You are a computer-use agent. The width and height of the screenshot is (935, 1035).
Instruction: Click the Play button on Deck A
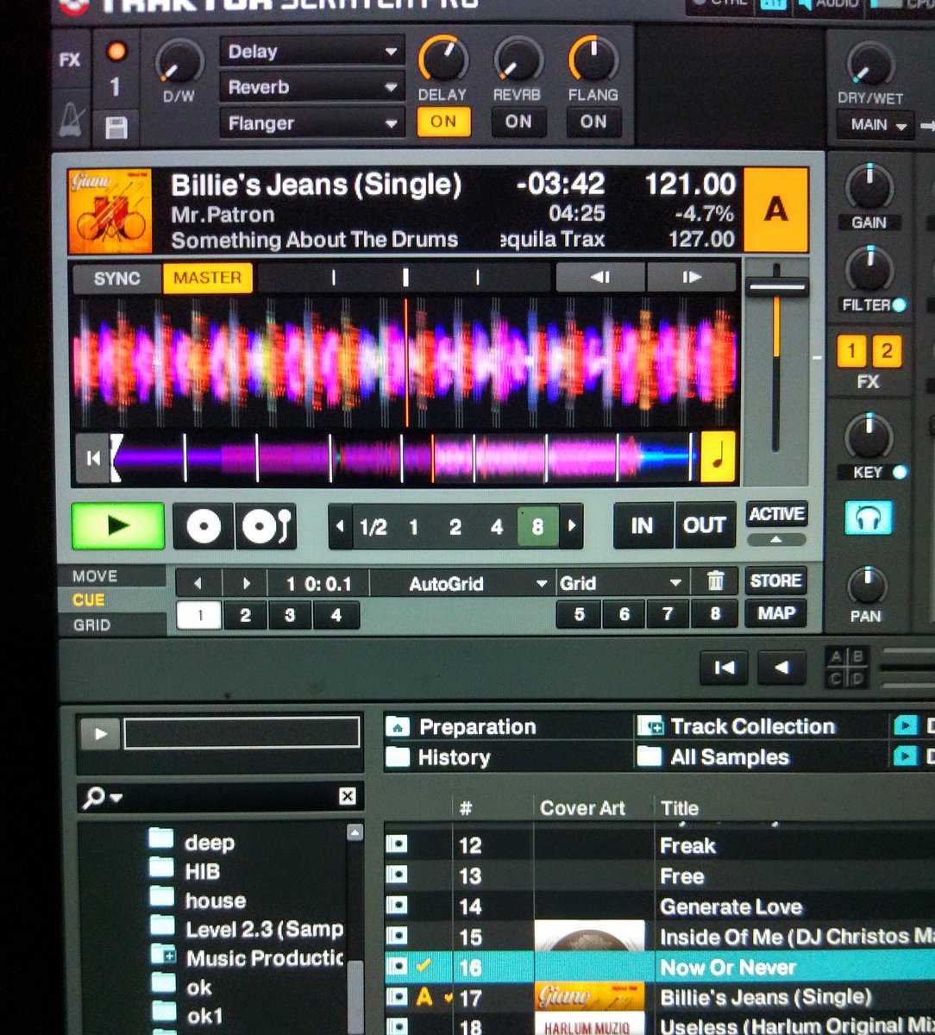118,526
